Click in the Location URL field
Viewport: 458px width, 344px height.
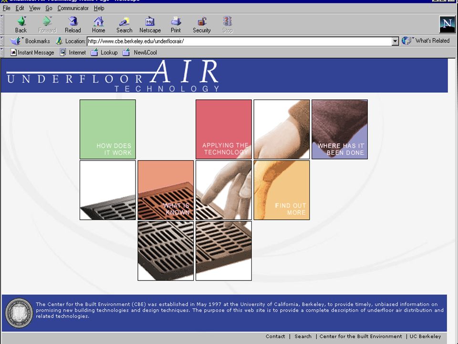pyautogui.click(x=239, y=41)
